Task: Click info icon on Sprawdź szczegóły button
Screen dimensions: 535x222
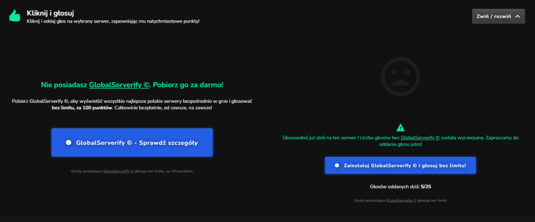Action: [68, 143]
